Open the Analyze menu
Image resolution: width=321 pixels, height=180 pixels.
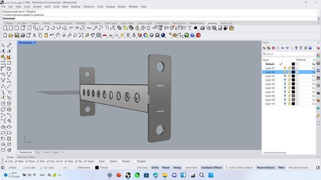pyautogui.click(x=110, y=6)
